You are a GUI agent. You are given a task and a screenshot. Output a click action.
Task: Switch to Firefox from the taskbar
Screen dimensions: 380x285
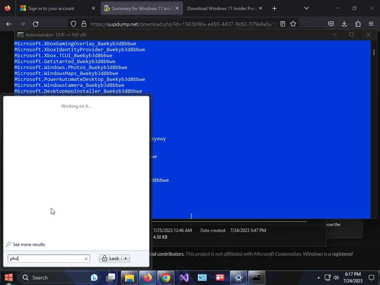pos(148,278)
